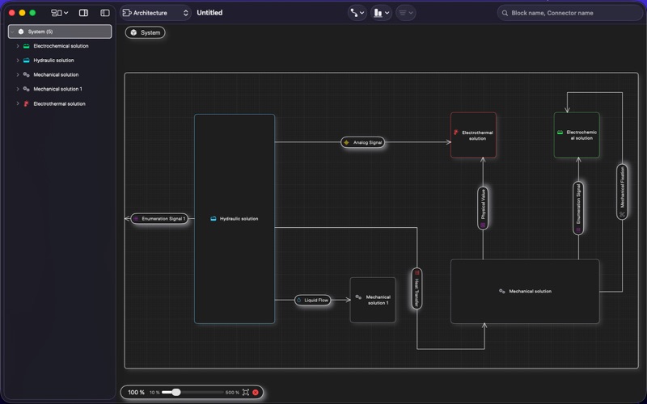Select the Liquid Flow connector label
The height and width of the screenshot is (404, 647).
312,300
